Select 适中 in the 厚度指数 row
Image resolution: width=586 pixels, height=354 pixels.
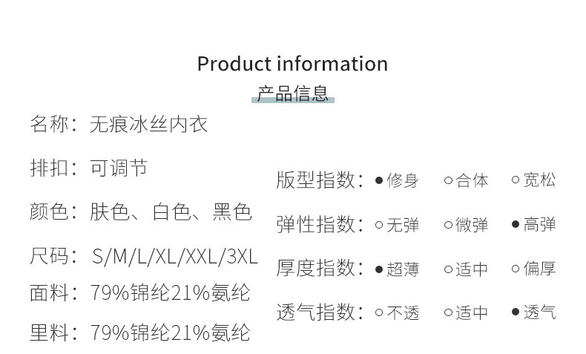(x=448, y=269)
